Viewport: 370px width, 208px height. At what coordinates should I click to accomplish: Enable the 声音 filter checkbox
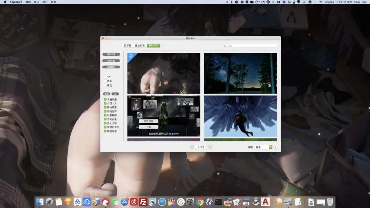(x=105, y=81)
